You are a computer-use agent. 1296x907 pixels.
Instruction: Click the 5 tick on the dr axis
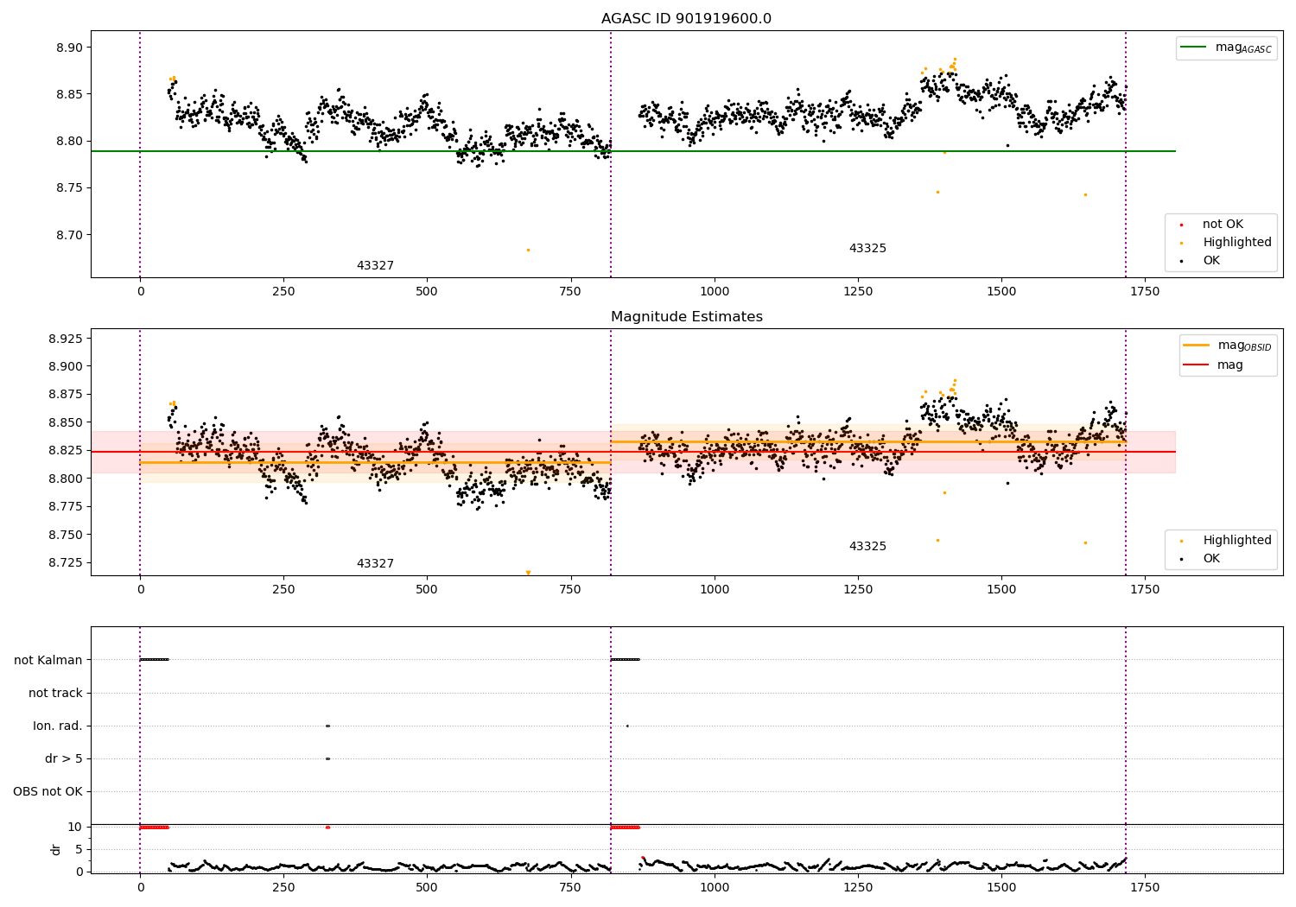click(79, 850)
